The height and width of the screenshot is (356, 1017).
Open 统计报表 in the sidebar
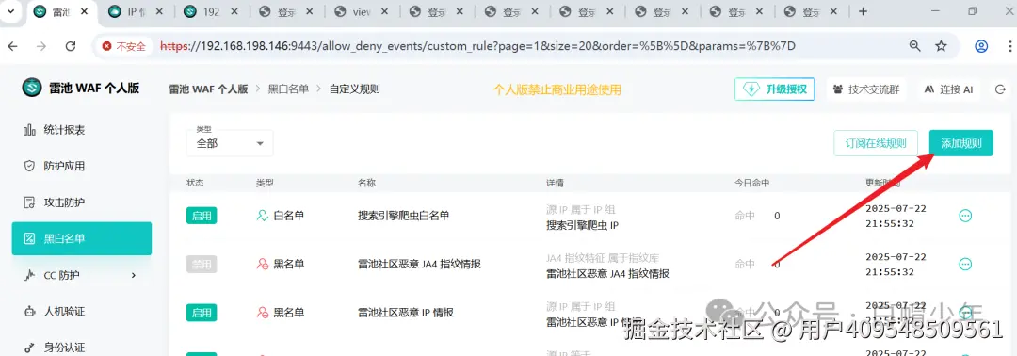[82, 130]
